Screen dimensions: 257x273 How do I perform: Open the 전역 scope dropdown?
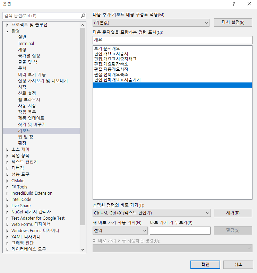coord(120,230)
